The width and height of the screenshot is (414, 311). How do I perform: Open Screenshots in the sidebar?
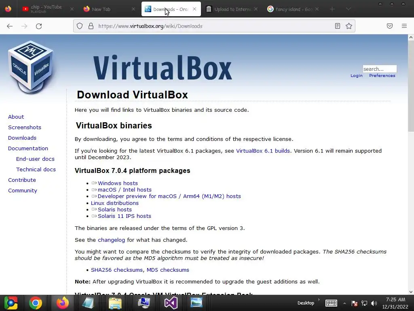(x=25, y=128)
